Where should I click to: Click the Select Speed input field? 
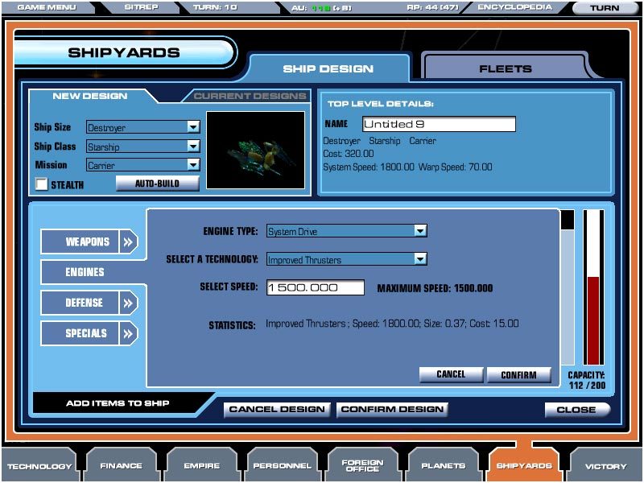314,287
